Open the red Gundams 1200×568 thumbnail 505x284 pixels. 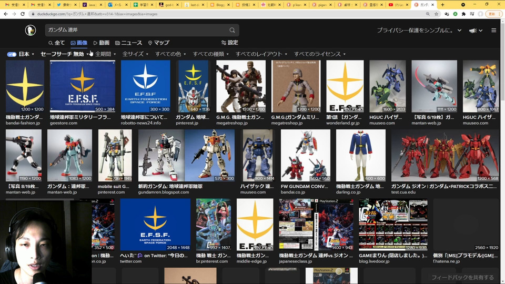pos(445,156)
